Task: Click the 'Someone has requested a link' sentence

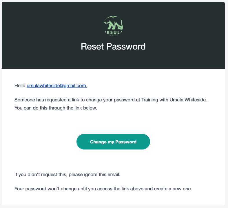Action: click(x=111, y=100)
